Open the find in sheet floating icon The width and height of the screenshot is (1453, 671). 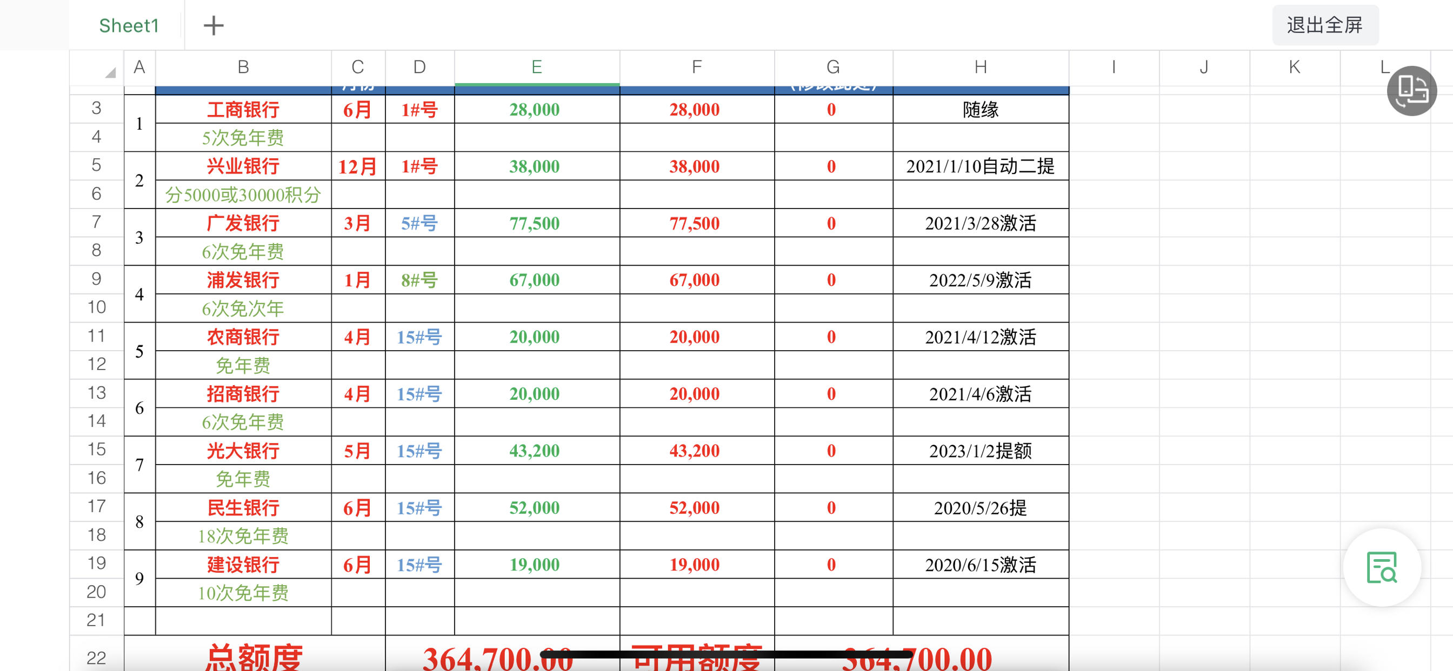[1381, 567]
